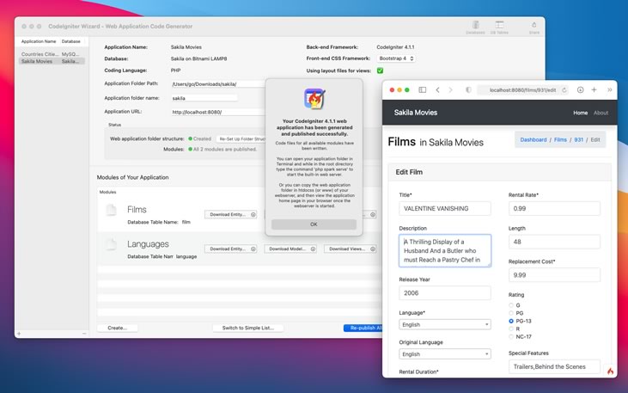Select the PG-13 rating
This screenshot has height=393, width=628.
click(511, 321)
